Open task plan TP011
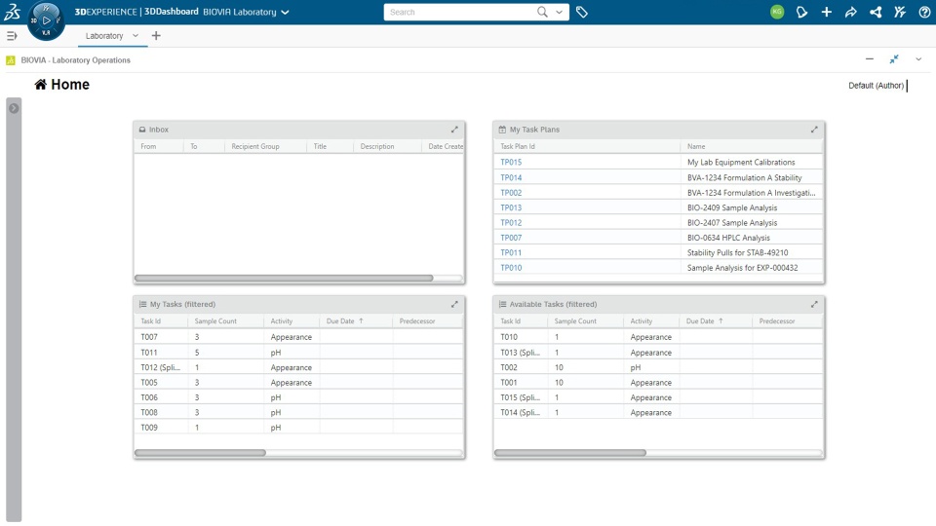Screen dimensions: 936x526 [511, 253]
